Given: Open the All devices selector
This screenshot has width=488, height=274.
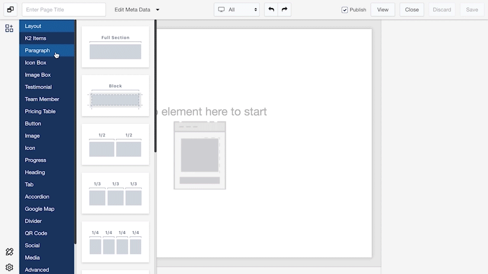Looking at the screenshot, I should click(237, 10).
